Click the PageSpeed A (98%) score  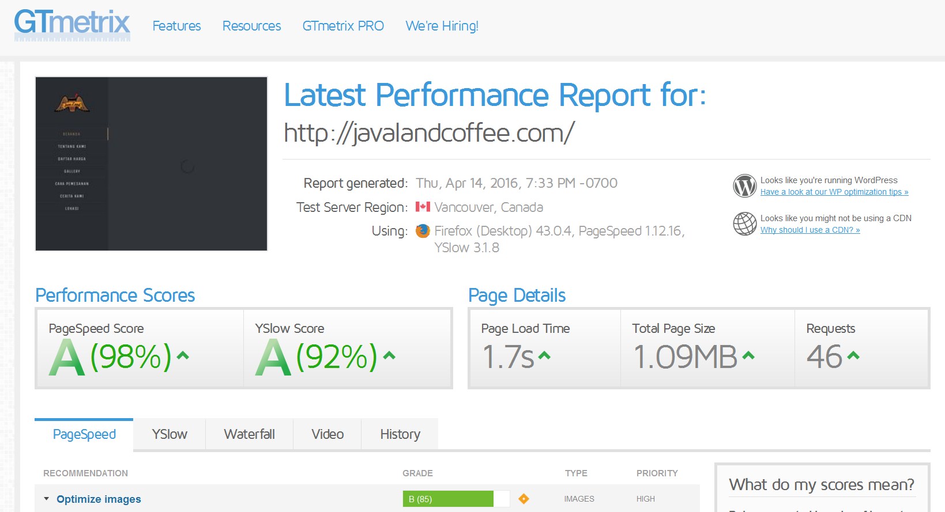[110, 356]
